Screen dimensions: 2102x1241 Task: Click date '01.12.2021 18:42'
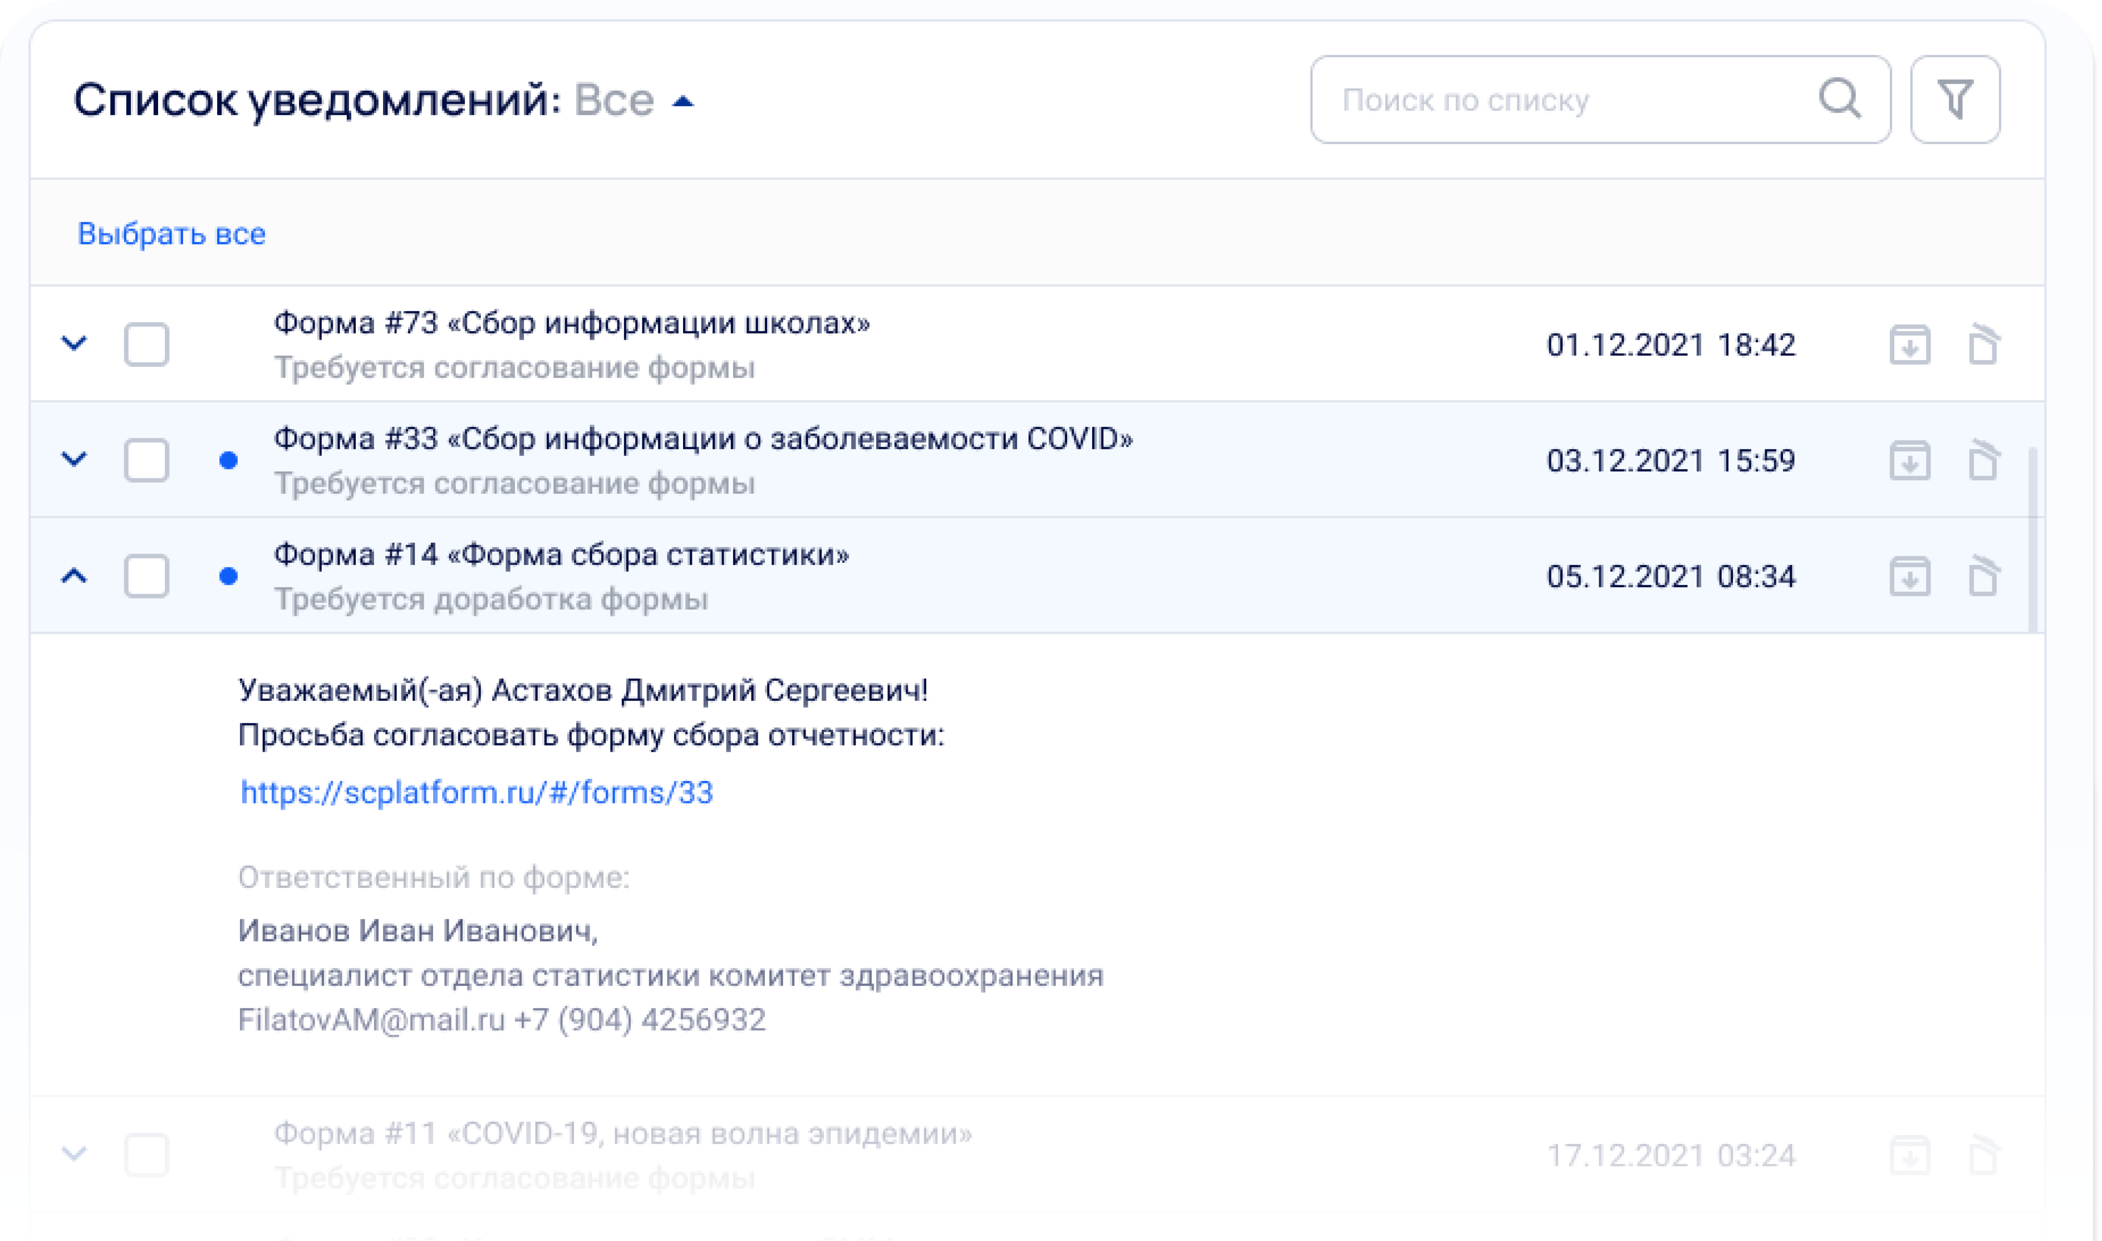1671,345
